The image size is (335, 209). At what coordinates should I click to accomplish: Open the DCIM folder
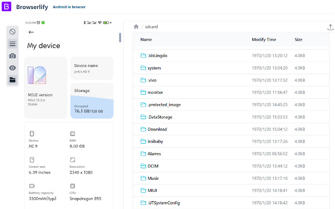[x=153, y=166]
